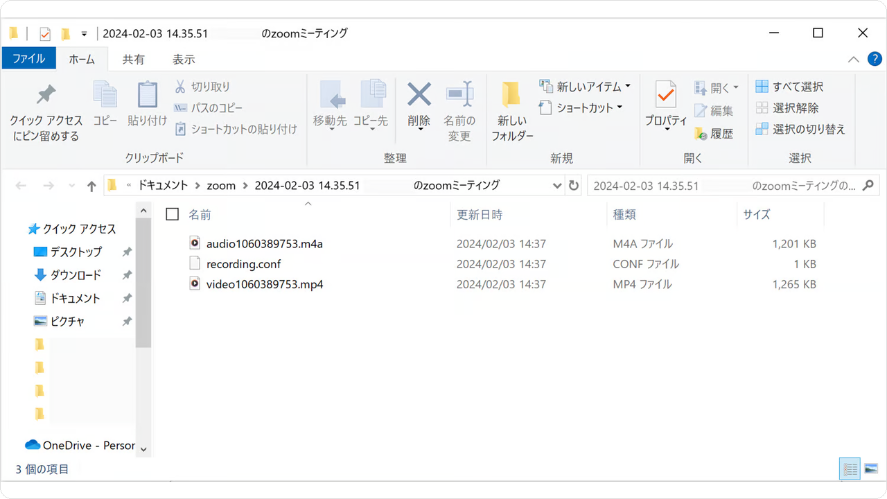Create a New folder (新しいフォルダー)

click(x=512, y=111)
